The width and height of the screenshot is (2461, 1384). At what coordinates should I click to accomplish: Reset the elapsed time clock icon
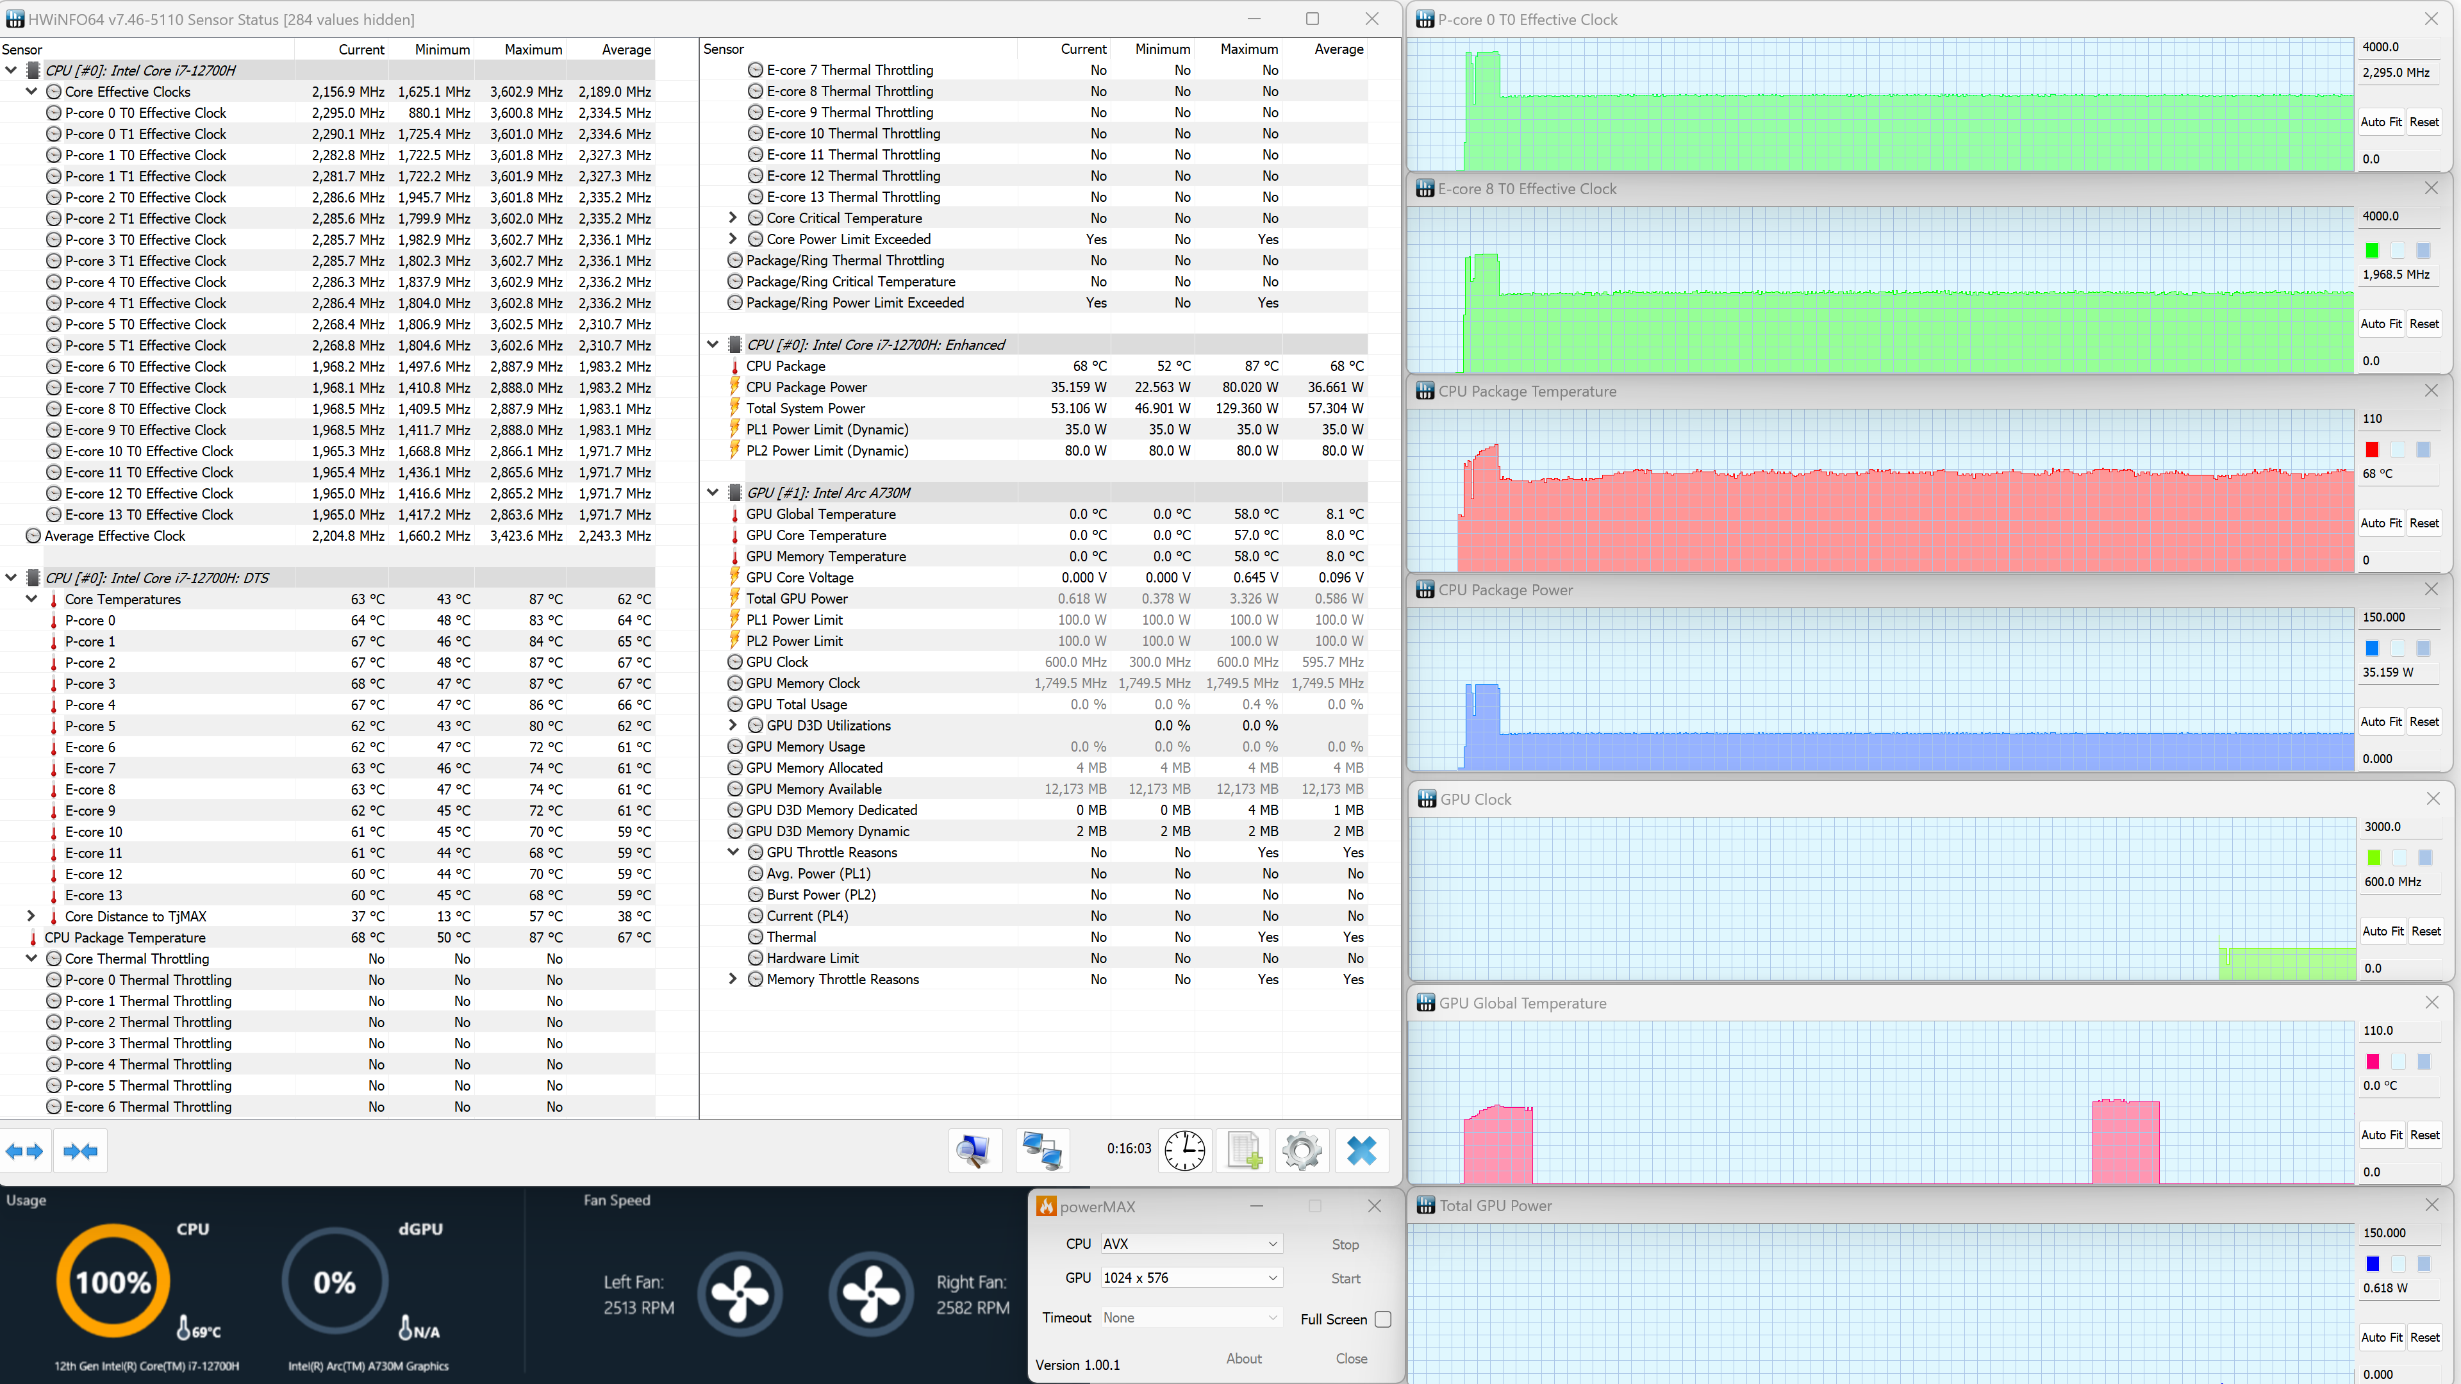[x=1184, y=1150]
